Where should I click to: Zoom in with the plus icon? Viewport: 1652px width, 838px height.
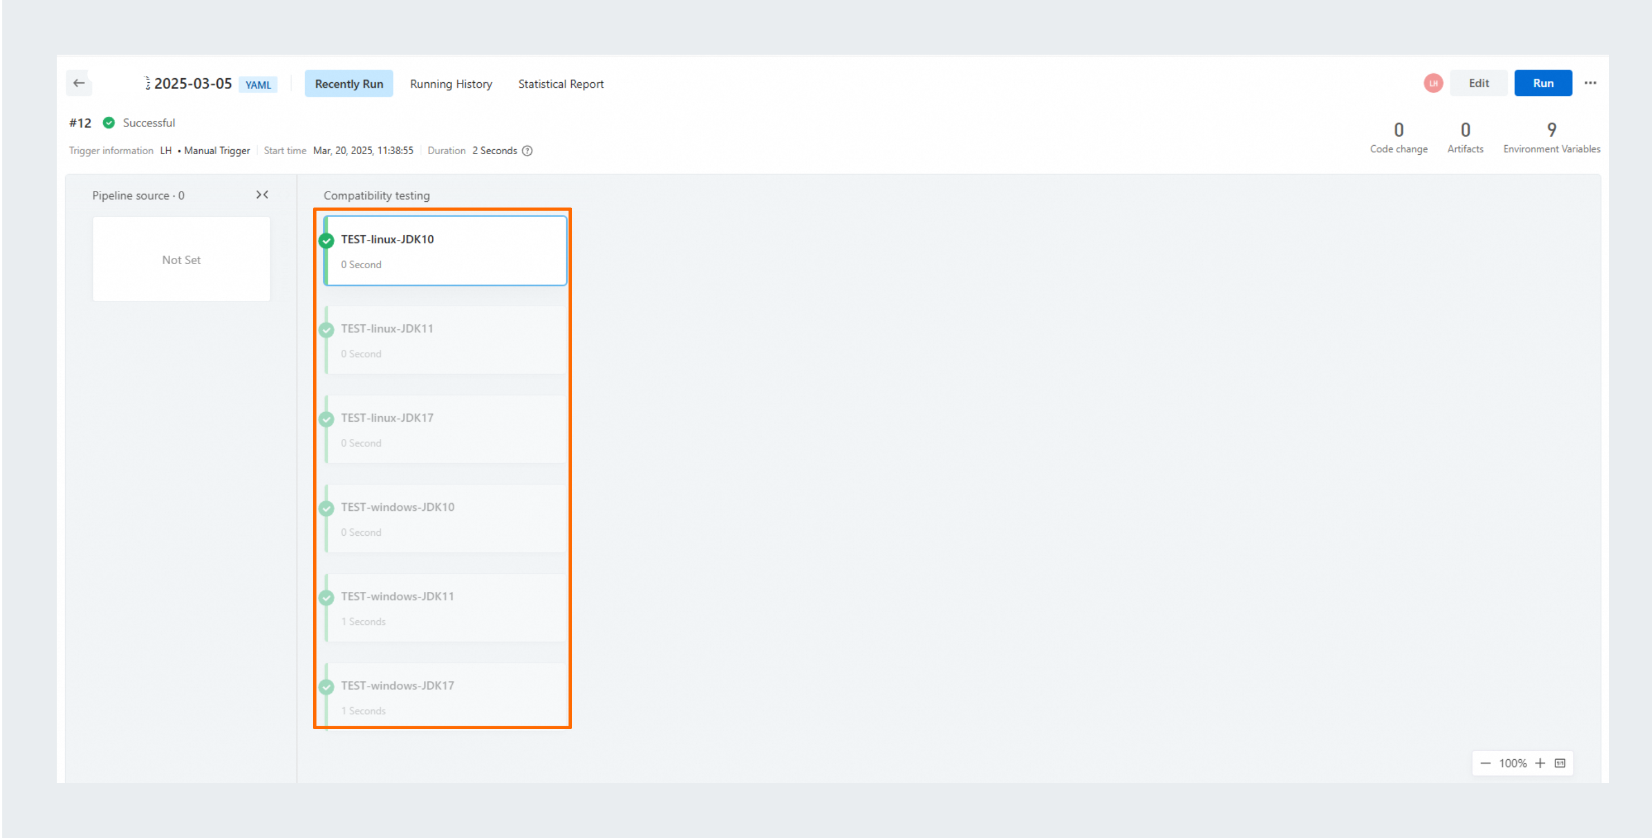[1540, 763]
